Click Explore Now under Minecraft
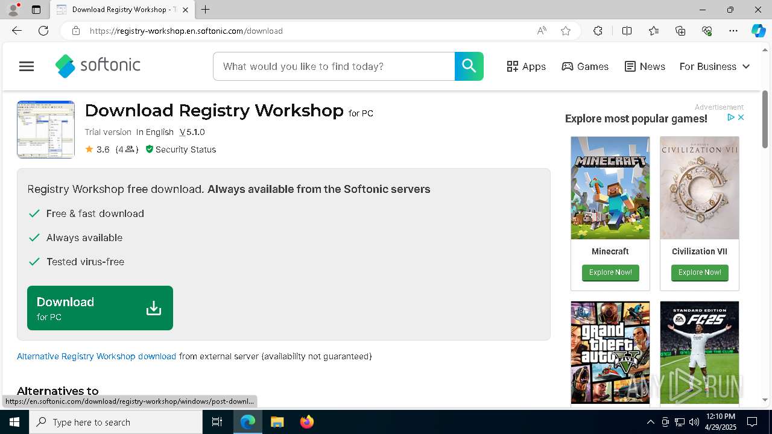The image size is (772, 434). pyautogui.click(x=610, y=272)
